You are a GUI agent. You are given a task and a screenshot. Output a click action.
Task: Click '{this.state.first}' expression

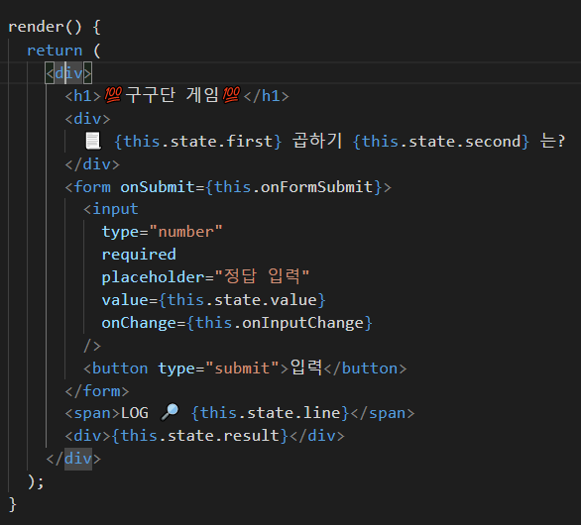point(198,142)
